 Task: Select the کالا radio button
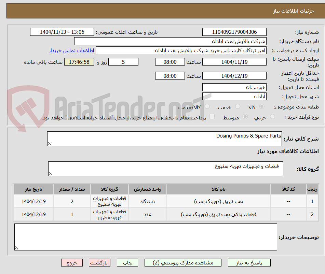pyautogui.click(x=262, y=106)
